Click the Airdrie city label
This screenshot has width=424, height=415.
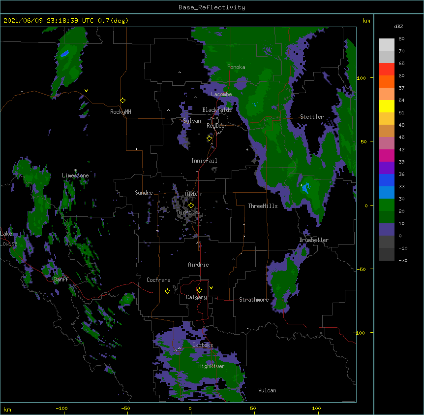[x=198, y=265]
